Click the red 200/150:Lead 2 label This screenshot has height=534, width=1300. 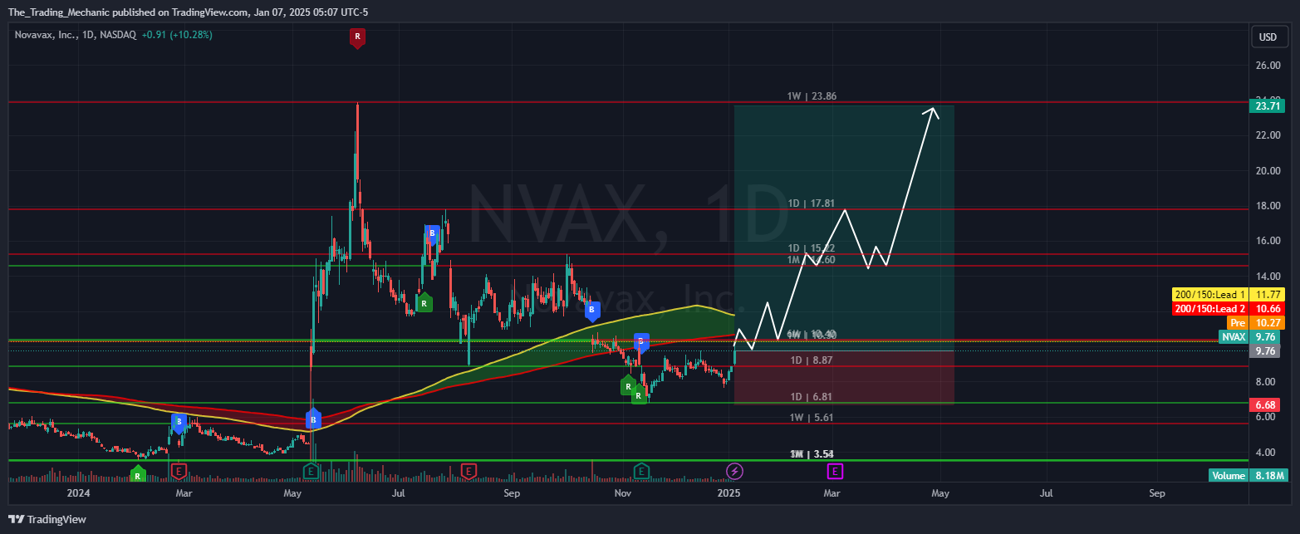(x=1228, y=308)
